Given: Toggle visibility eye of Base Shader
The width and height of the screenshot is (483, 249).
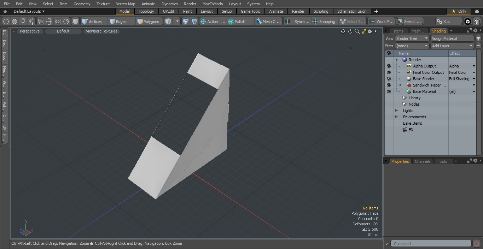Looking at the screenshot, I should click(x=389, y=79).
